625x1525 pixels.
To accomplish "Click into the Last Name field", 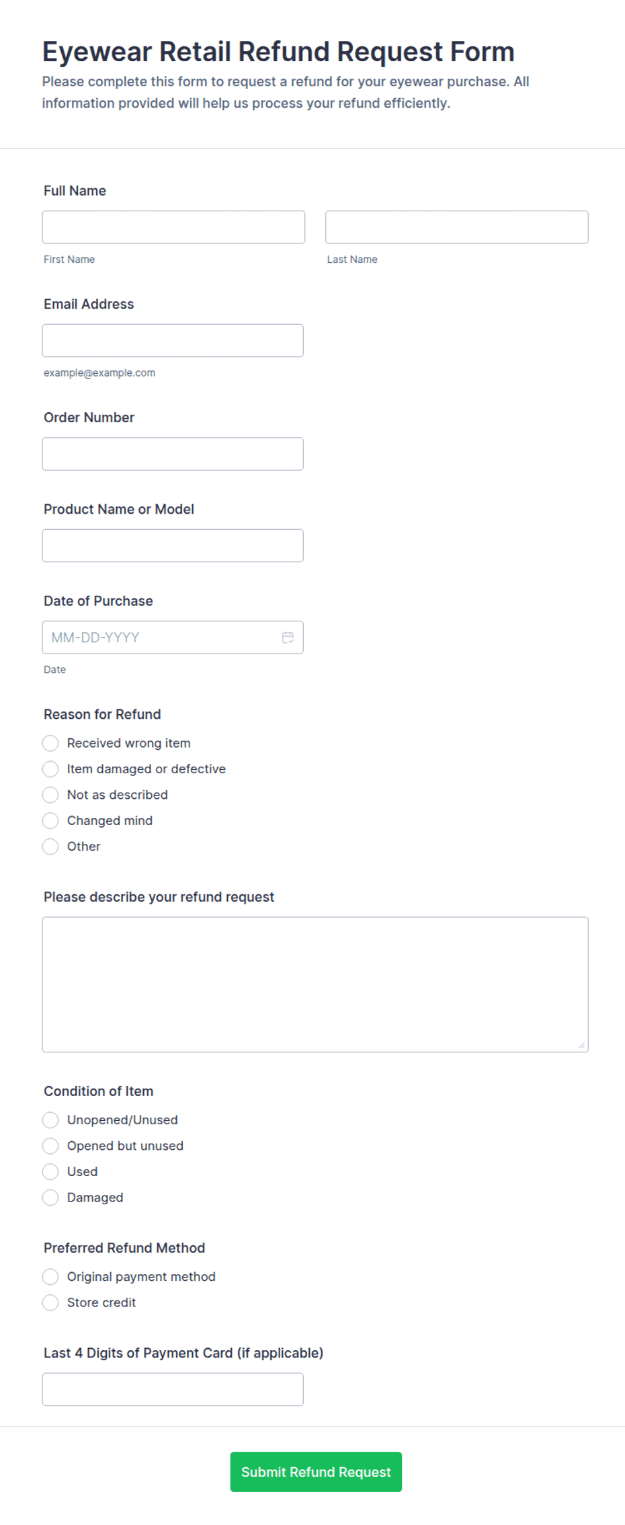I will point(457,227).
